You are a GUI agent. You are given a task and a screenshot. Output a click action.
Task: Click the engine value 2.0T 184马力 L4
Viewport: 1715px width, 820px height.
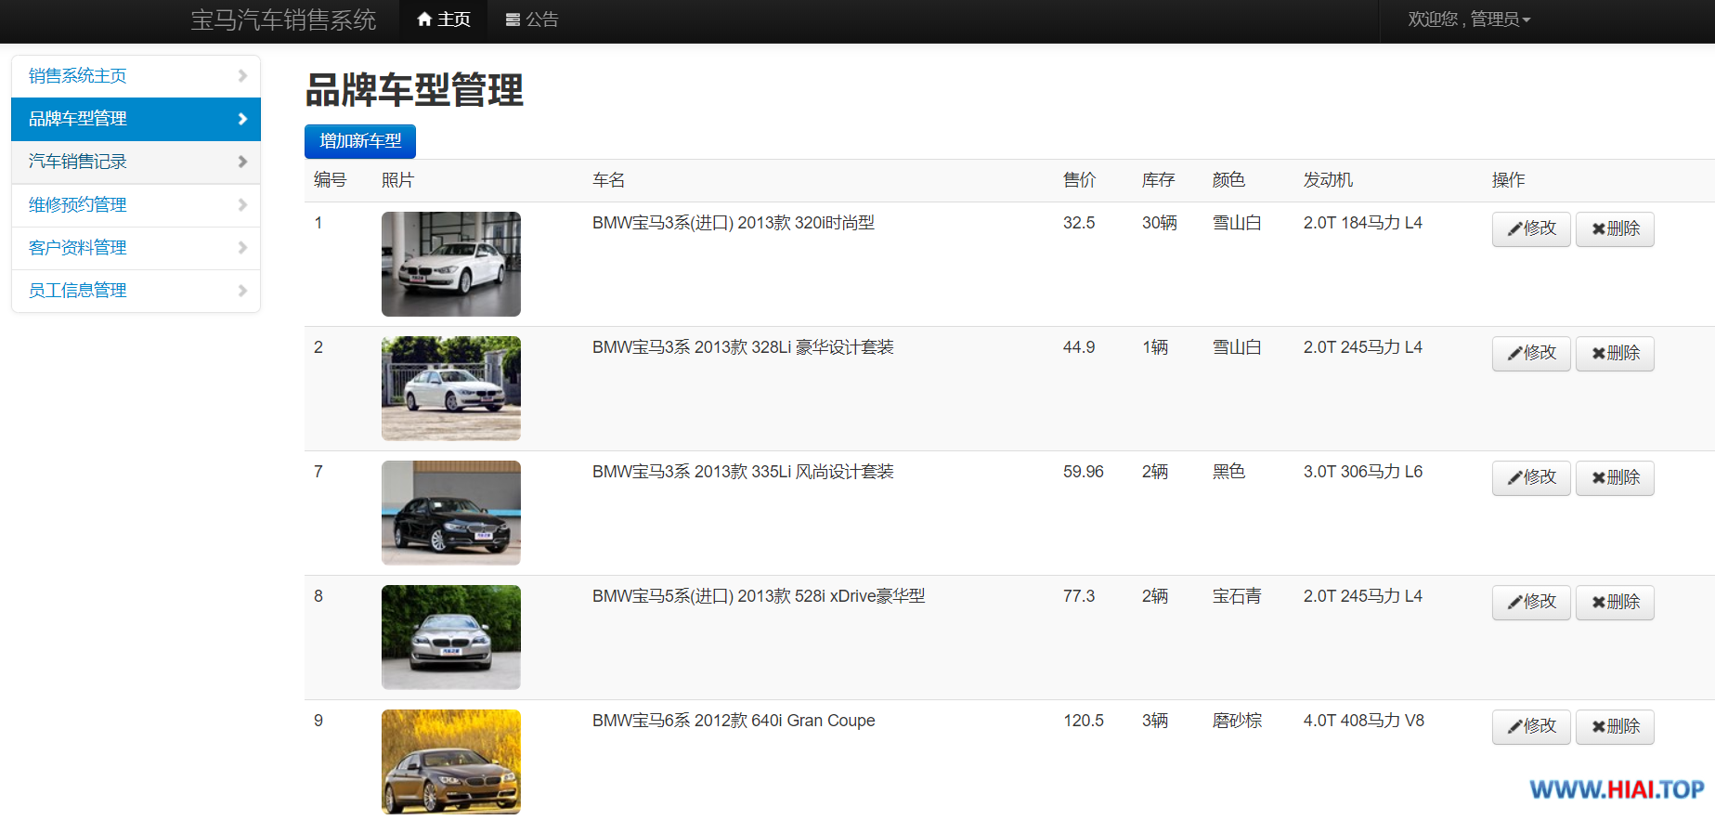(1363, 223)
